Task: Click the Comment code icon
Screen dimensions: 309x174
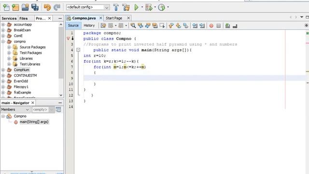Action: pos(227,26)
